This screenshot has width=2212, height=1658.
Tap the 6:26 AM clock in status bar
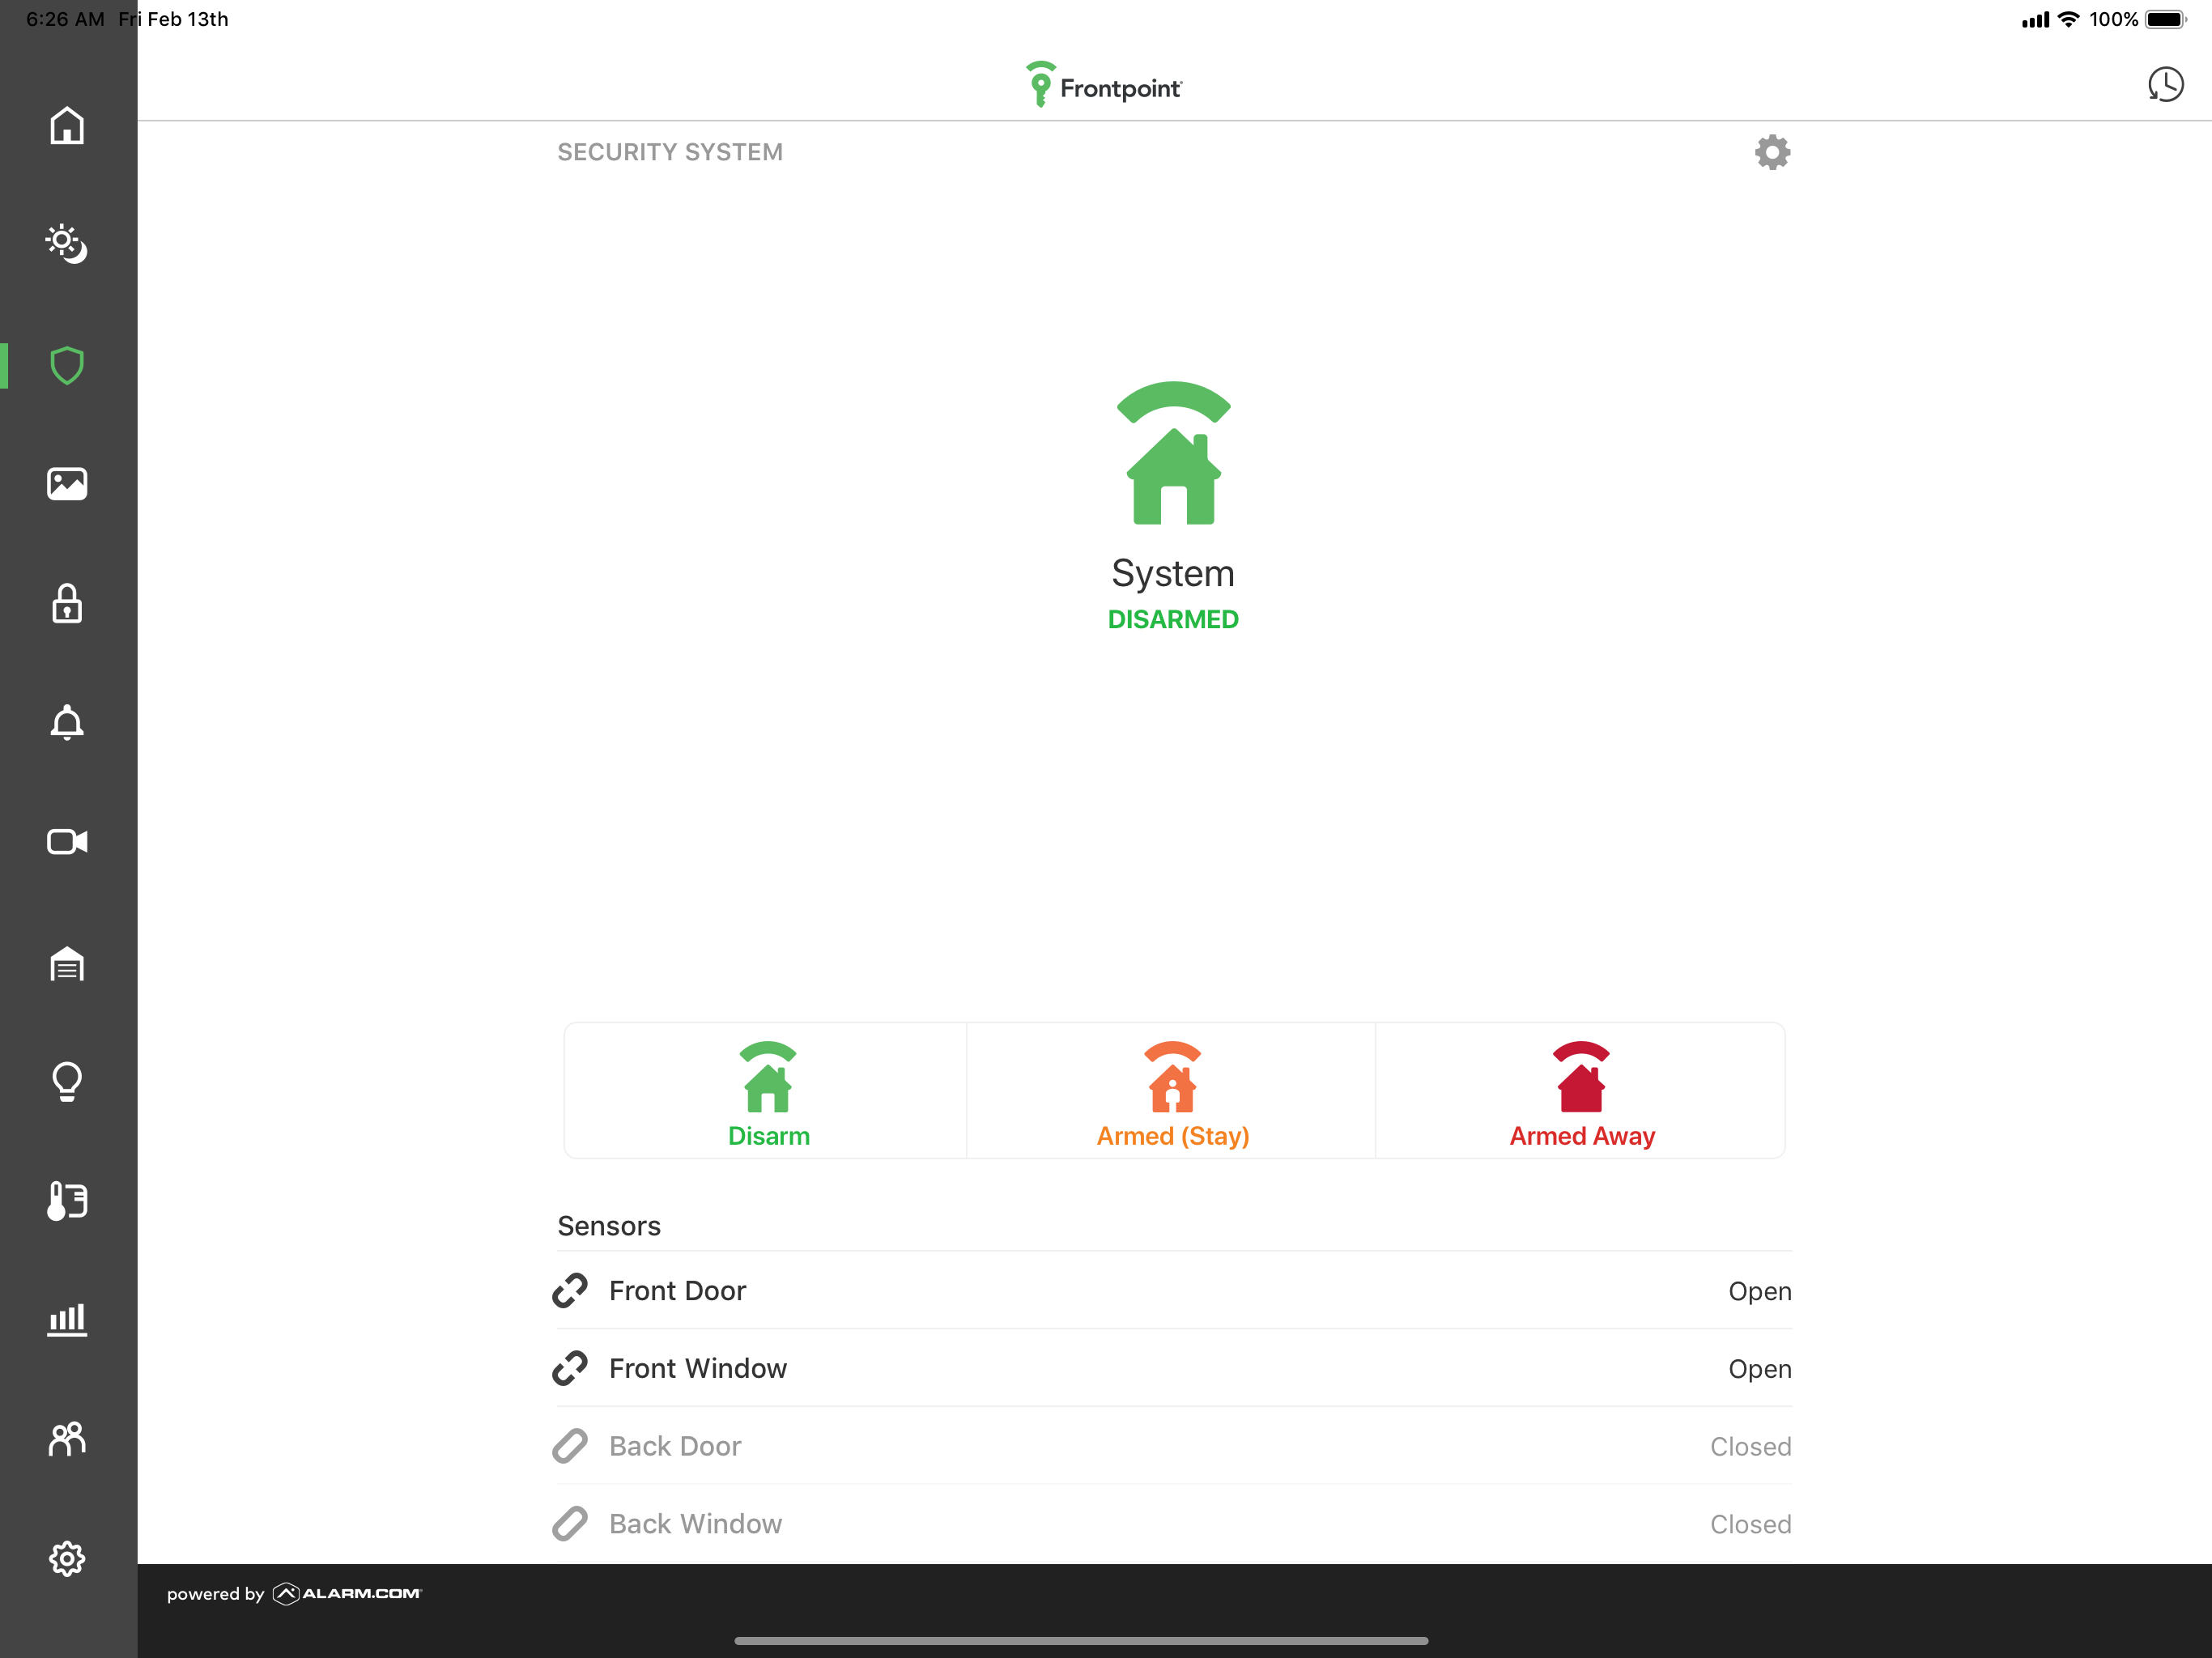[65, 19]
